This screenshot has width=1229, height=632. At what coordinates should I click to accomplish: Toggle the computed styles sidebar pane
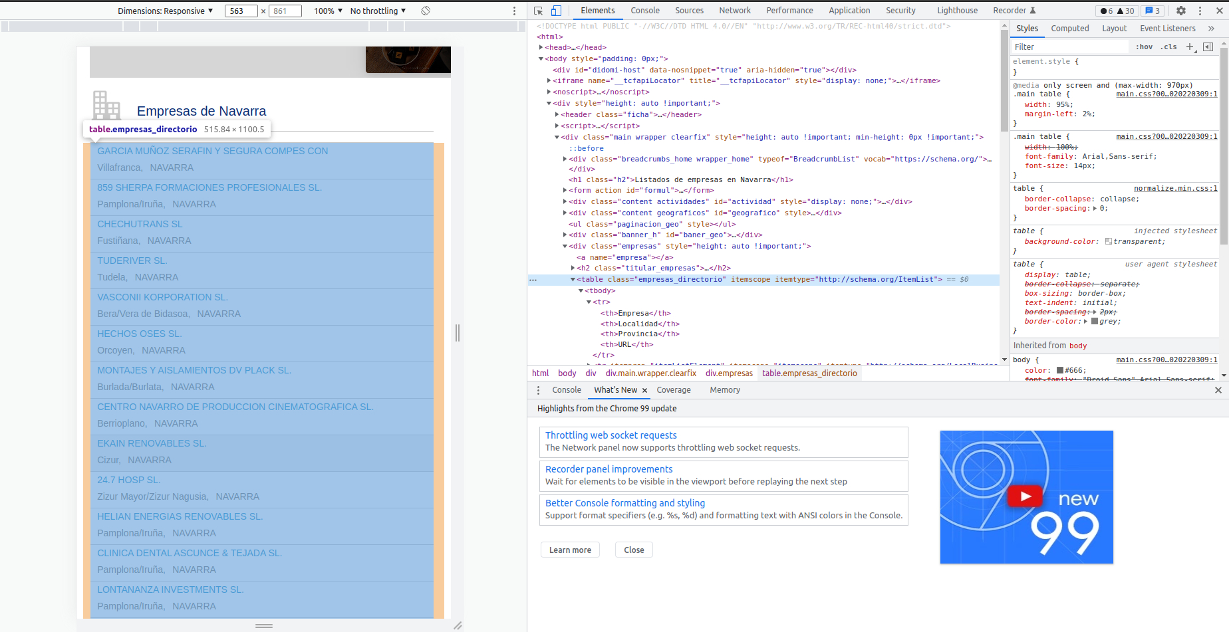pyautogui.click(x=1208, y=47)
